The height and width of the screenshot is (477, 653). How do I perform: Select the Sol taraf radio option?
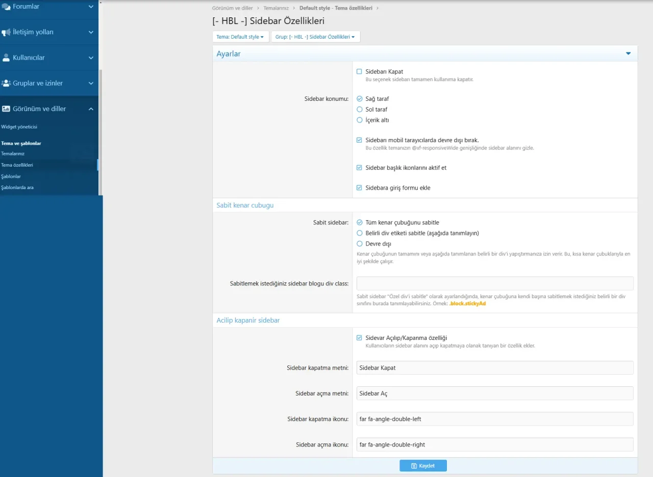[x=360, y=110]
